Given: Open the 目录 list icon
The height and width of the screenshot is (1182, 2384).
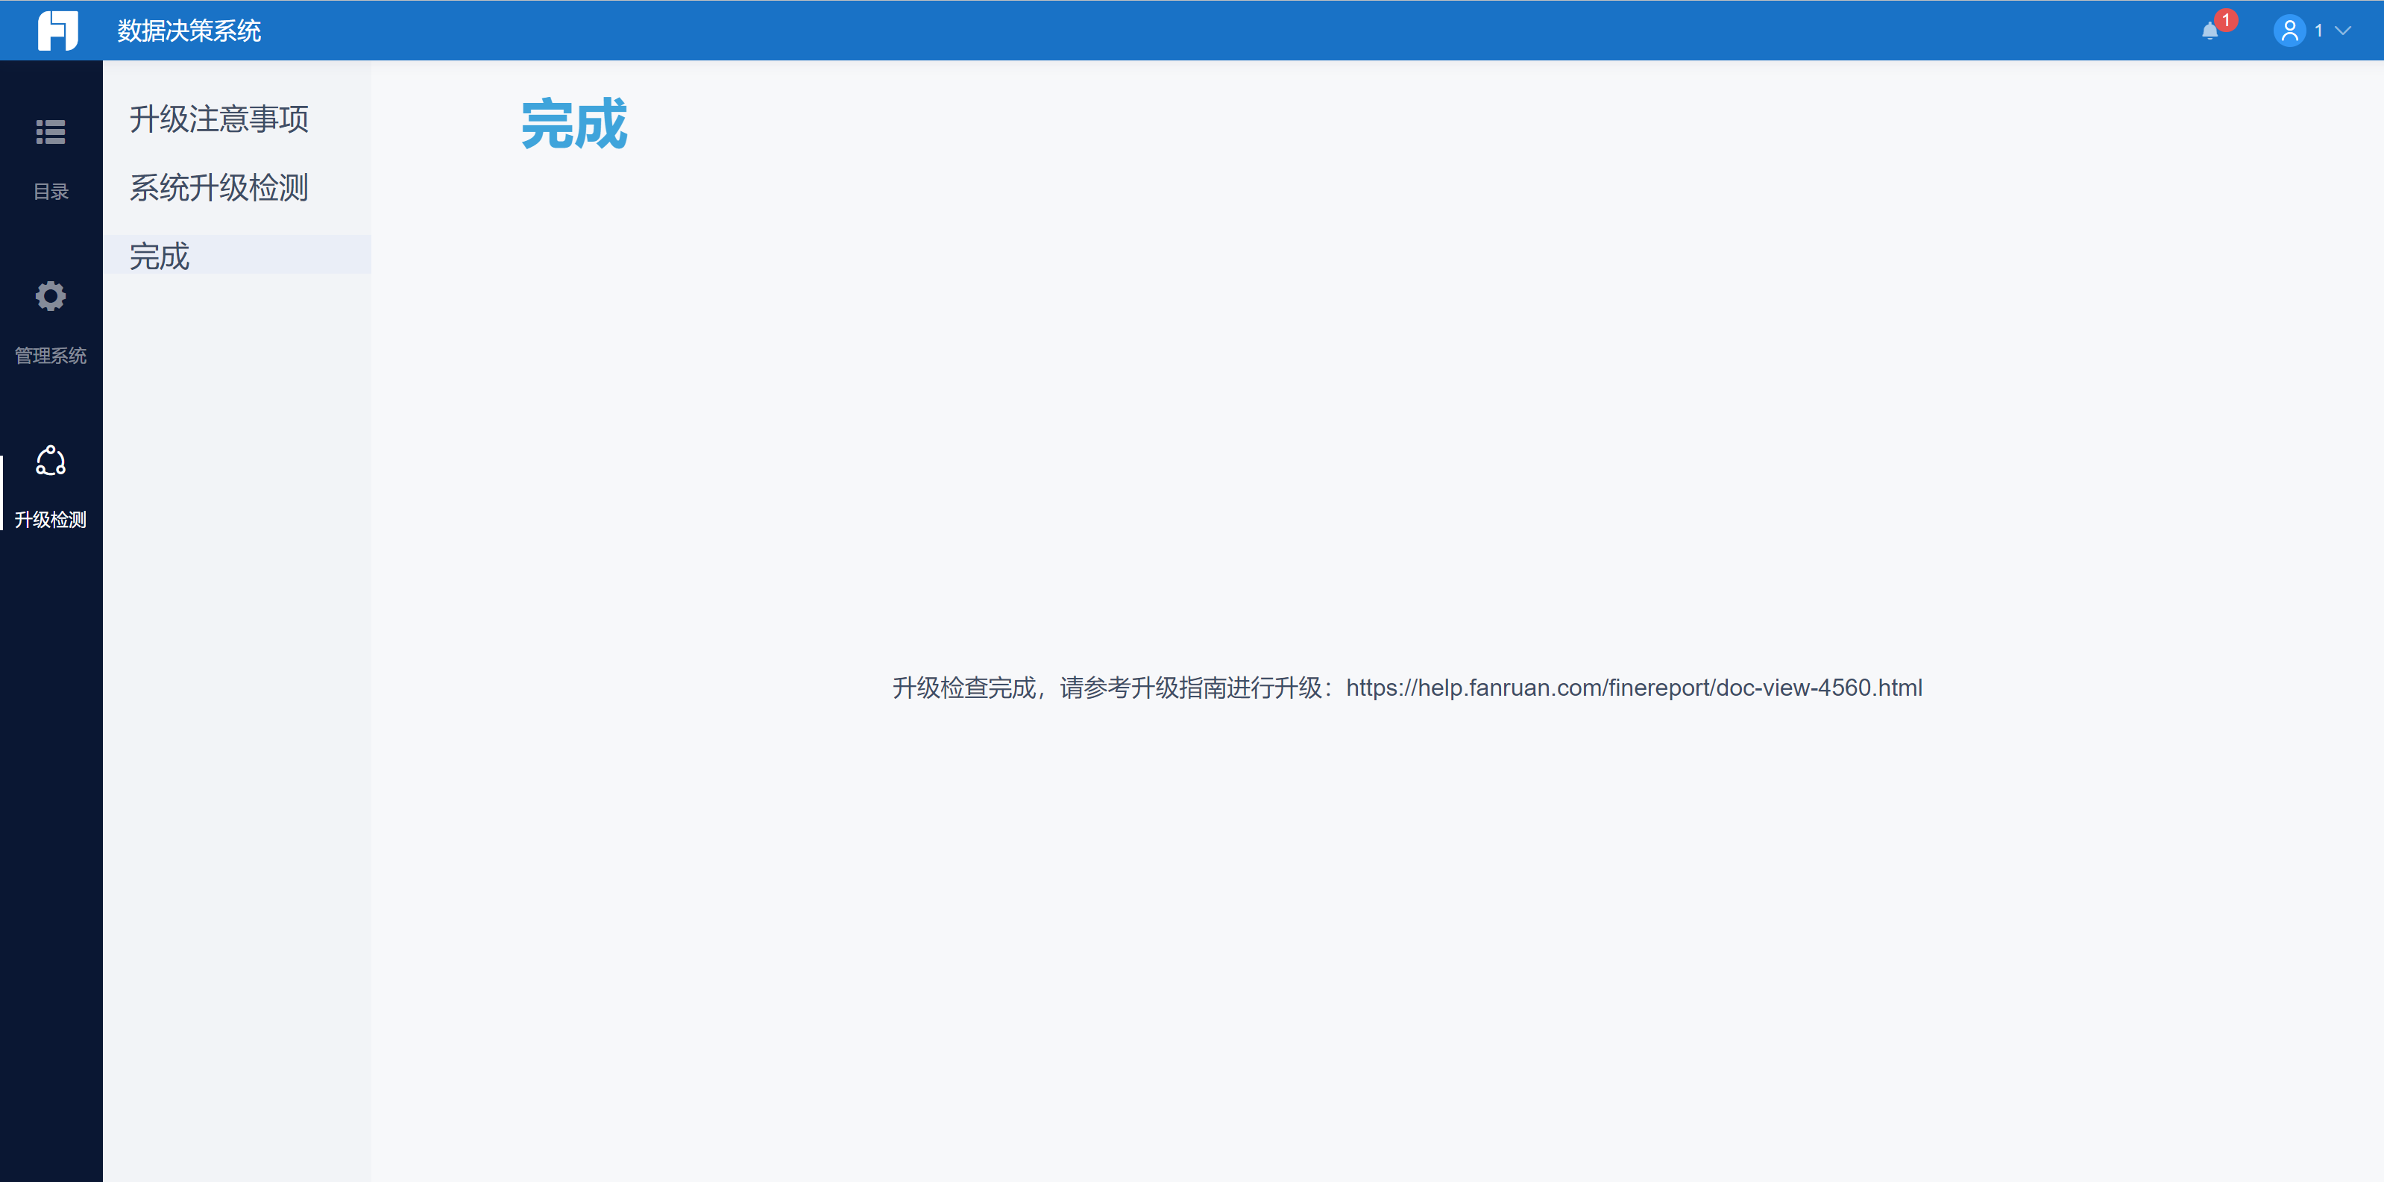Looking at the screenshot, I should [x=51, y=132].
